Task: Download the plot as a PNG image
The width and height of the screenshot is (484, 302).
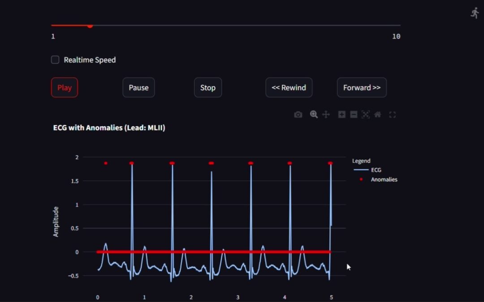Action: point(298,115)
